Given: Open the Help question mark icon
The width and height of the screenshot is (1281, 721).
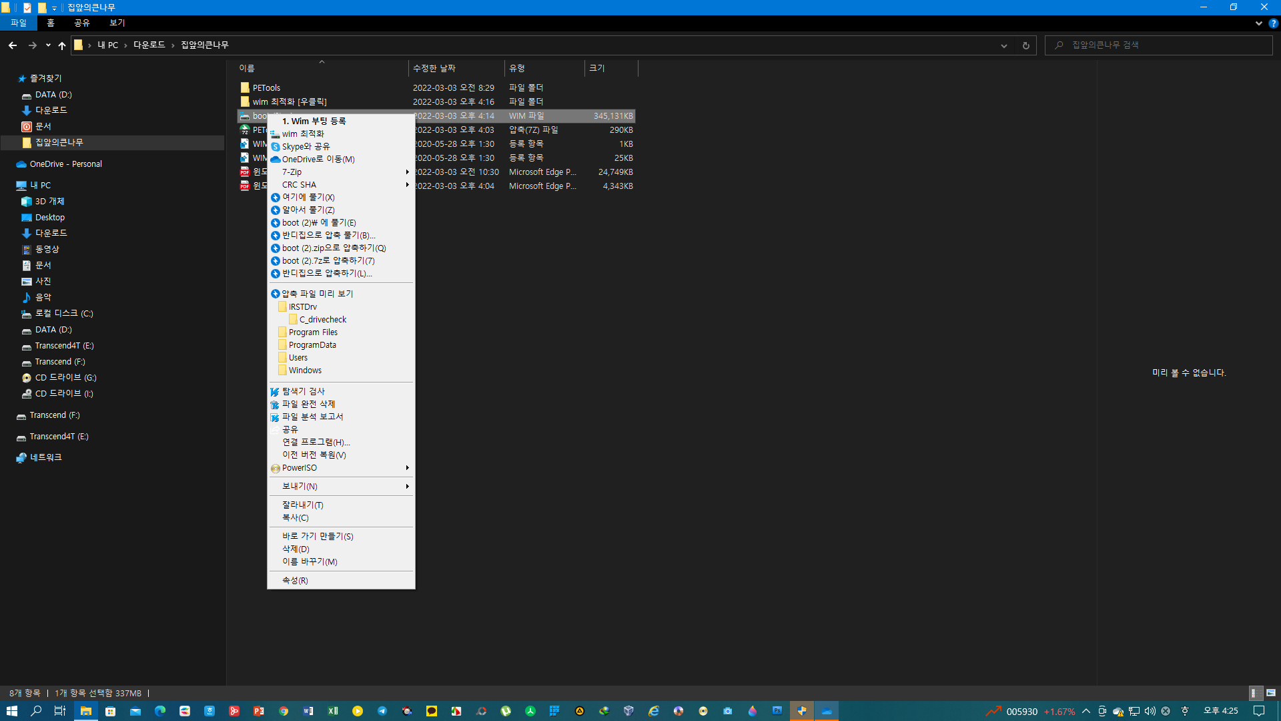Looking at the screenshot, I should coord(1273,23).
